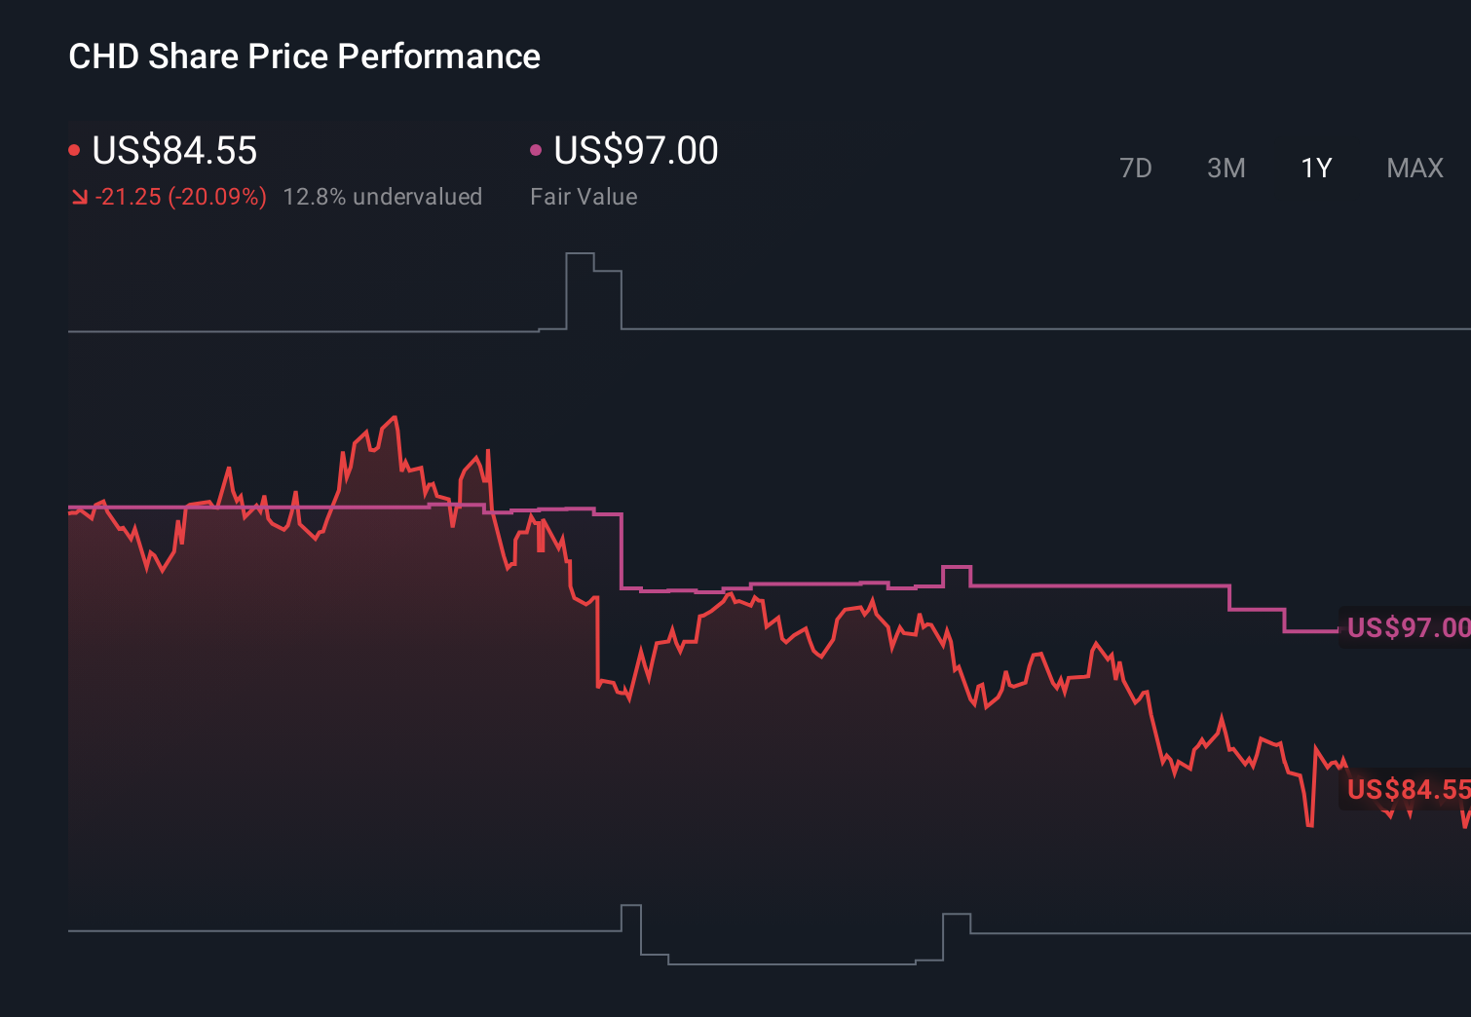The width and height of the screenshot is (1471, 1017).
Task: Toggle the 1Y range selection
Action: (1315, 168)
